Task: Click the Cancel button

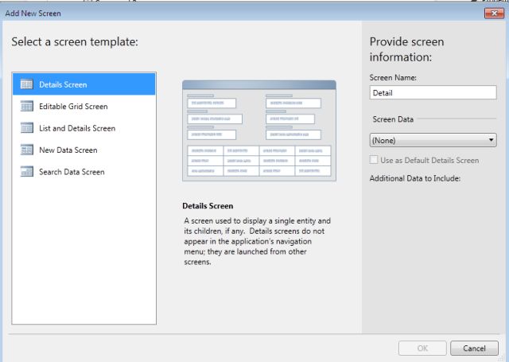Action: coord(474,348)
